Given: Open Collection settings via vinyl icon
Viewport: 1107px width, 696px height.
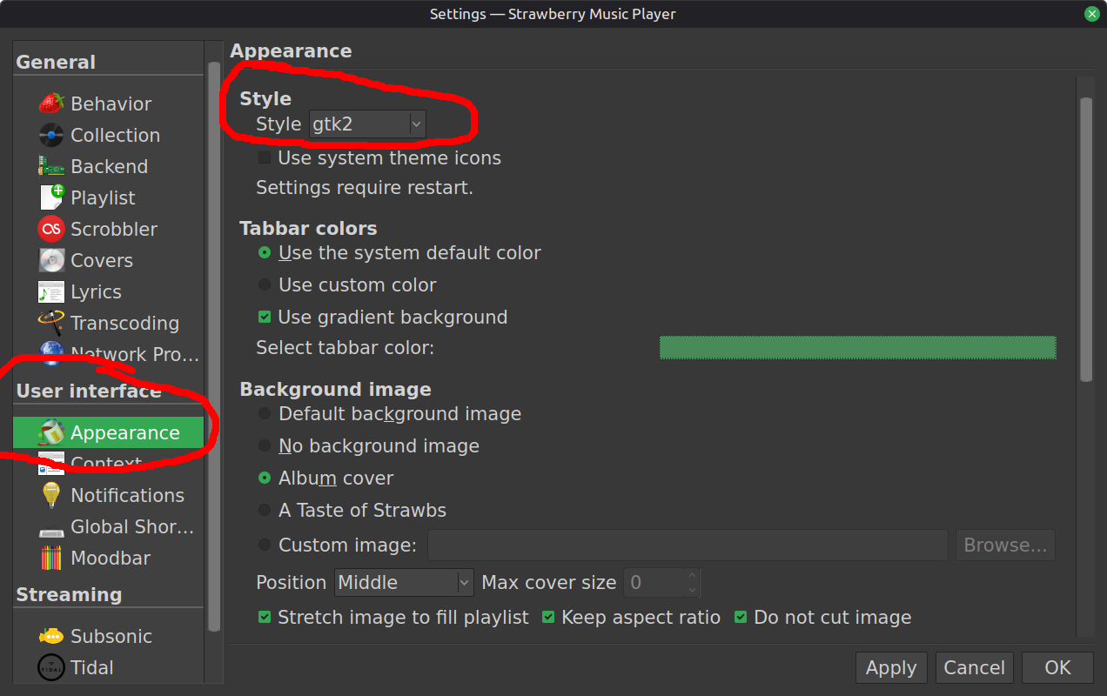Looking at the screenshot, I should [x=51, y=135].
